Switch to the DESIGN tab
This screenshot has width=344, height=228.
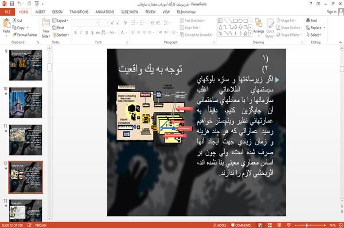(57, 12)
